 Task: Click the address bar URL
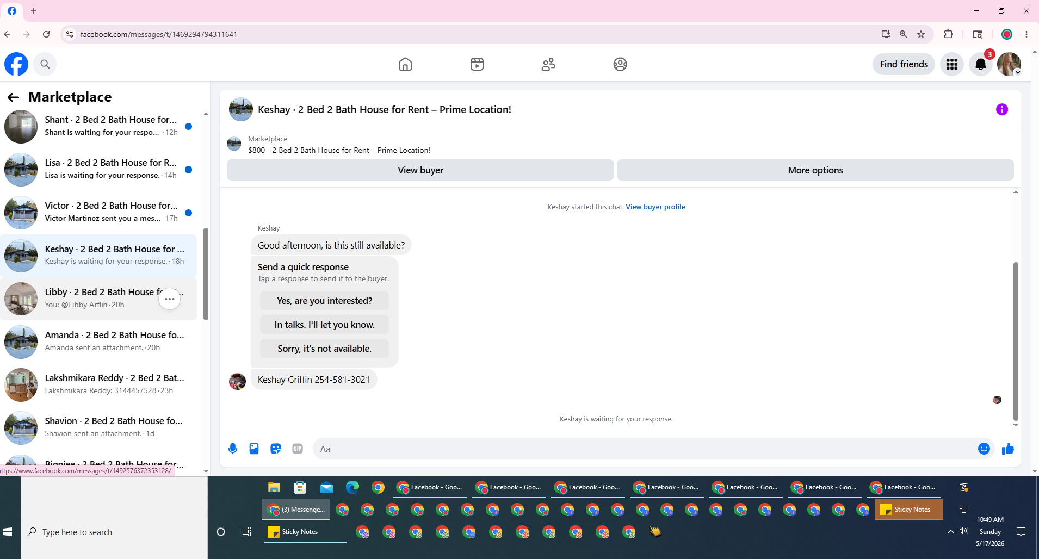[159, 34]
